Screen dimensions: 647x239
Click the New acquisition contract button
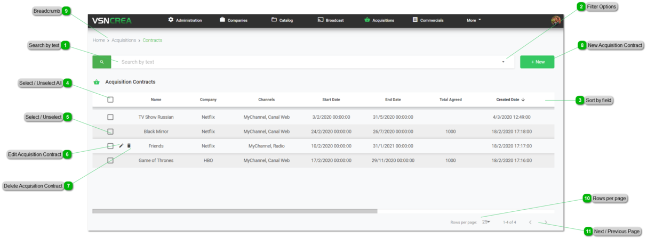537,62
